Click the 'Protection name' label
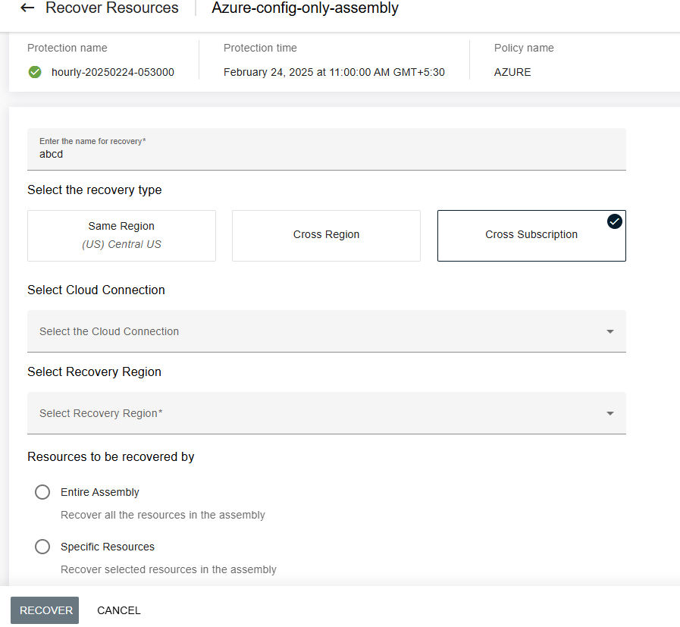 click(67, 48)
